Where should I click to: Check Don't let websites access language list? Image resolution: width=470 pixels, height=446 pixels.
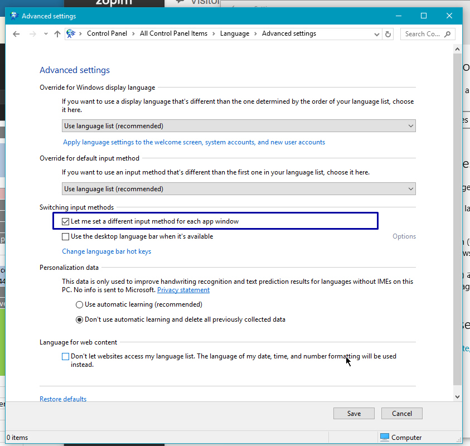[66, 356]
